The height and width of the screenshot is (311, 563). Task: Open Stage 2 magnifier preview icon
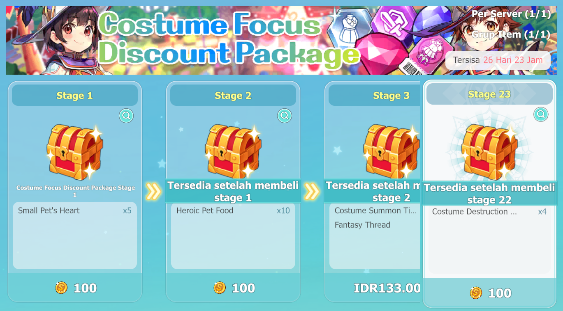coord(285,116)
